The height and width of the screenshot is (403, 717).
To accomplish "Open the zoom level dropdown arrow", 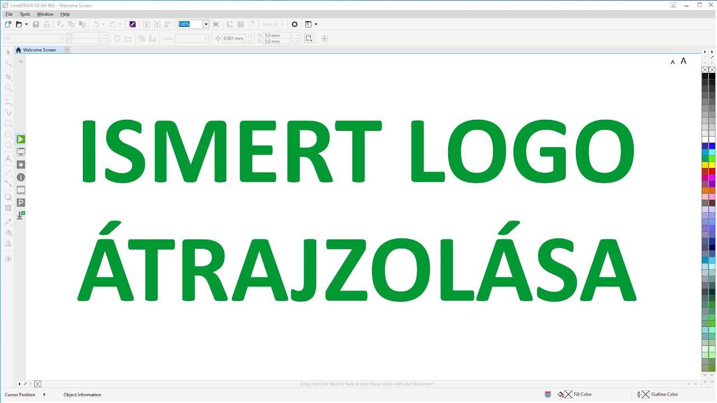I will click(x=206, y=25).
